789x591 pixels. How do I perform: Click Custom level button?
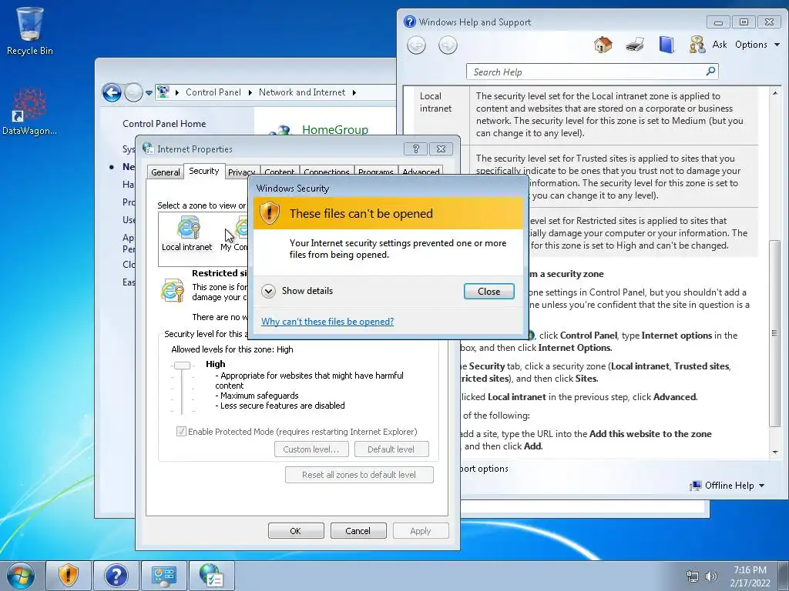[311, 449]
